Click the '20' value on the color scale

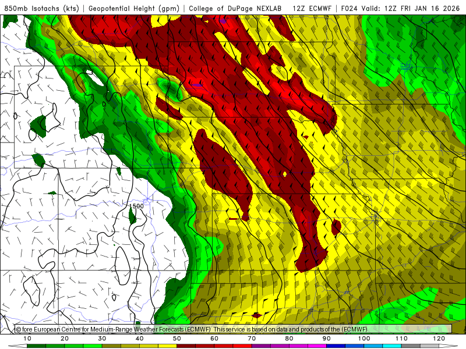tap(65, 339)
